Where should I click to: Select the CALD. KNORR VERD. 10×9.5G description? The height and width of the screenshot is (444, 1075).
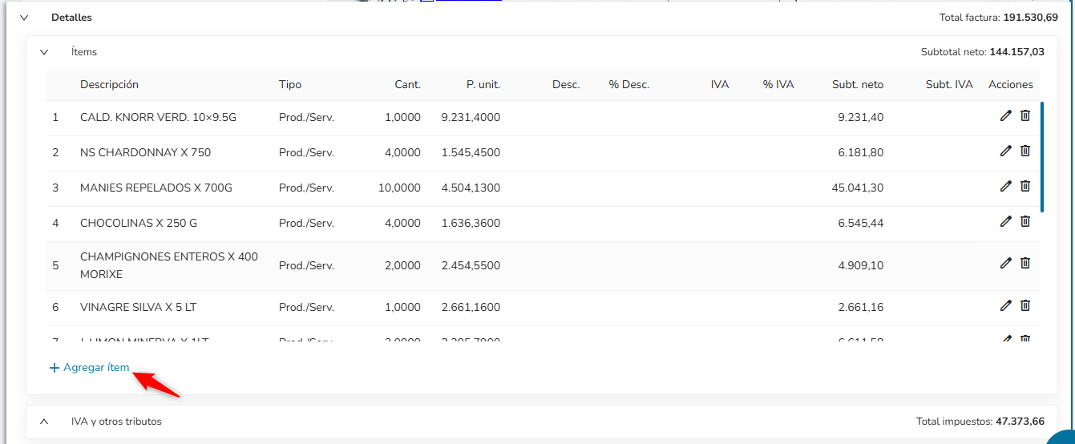[158, 117]
